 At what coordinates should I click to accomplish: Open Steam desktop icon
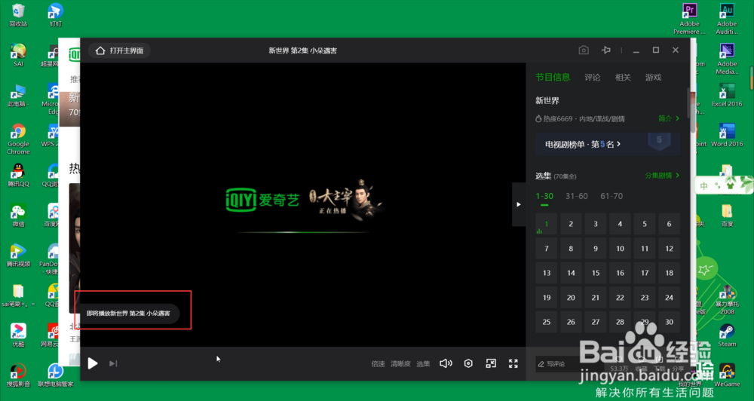(x=727, y=335)
